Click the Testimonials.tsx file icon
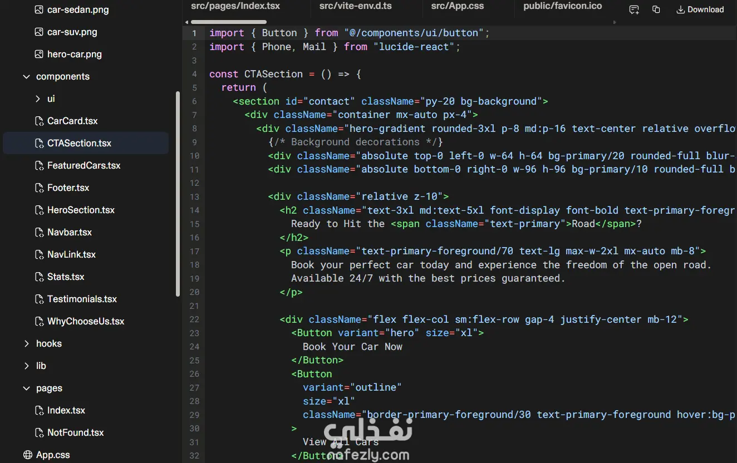737x463 pixels. coord(39,299)
